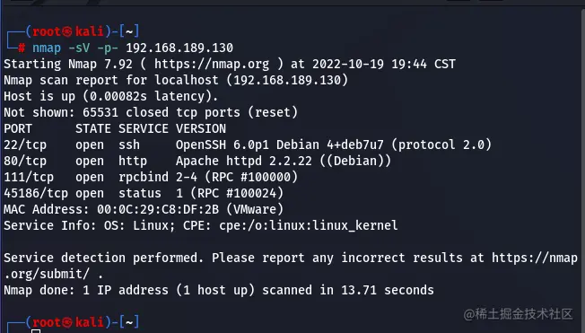The width and height of the screenshot is (585, 333).
Task: Click the Apache httpd 2.2.22 version text
Action: point(244,161)
